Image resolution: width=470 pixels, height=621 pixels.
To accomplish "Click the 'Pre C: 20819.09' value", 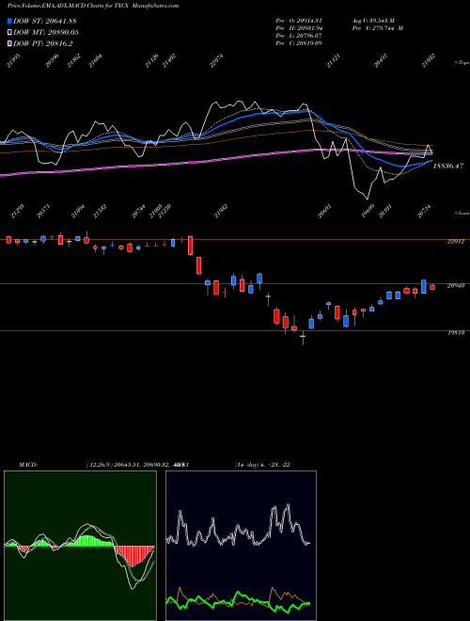I will click(299, 42).
